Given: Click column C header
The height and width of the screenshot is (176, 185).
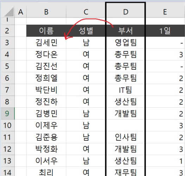Looking at the screenshot, I should (x=86, y=12).
